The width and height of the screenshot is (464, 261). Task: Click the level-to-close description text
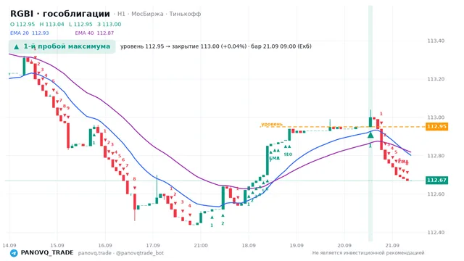pos(216,46)
